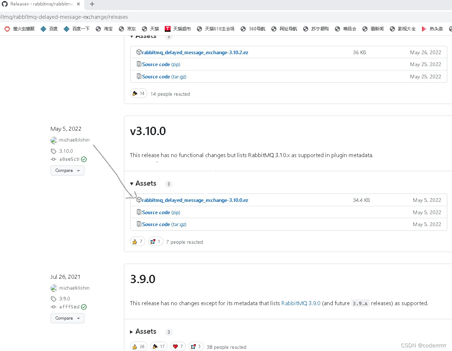The height and width of the screenshot is (351, 452).
Task: Click the GitHub favicon on the tab
Action: click(x=5, y=4)
